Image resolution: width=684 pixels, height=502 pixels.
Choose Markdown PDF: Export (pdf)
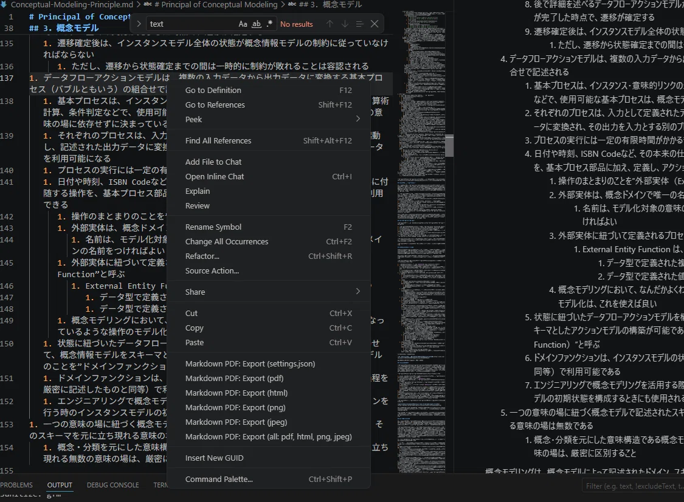pos(269,379)
